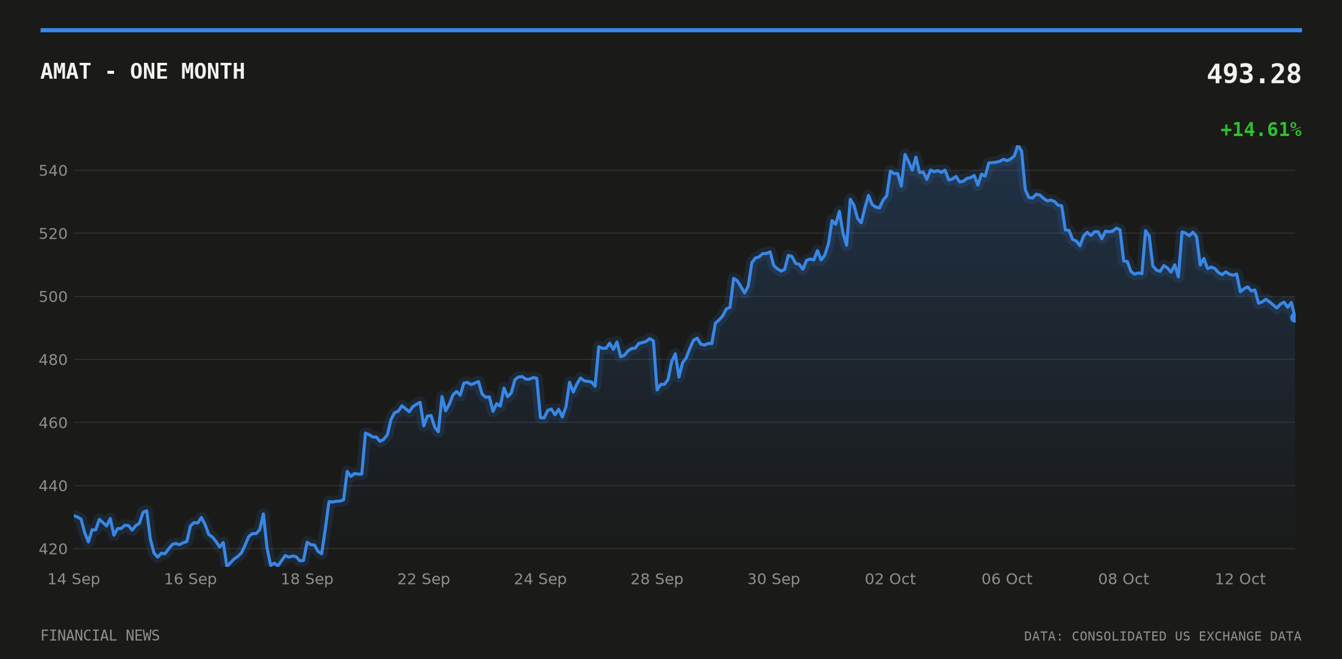Click the Consolidated US Exchange Data attribution
The height and width of the screenshot is (659, 1342).
(x=1163, y=636)
